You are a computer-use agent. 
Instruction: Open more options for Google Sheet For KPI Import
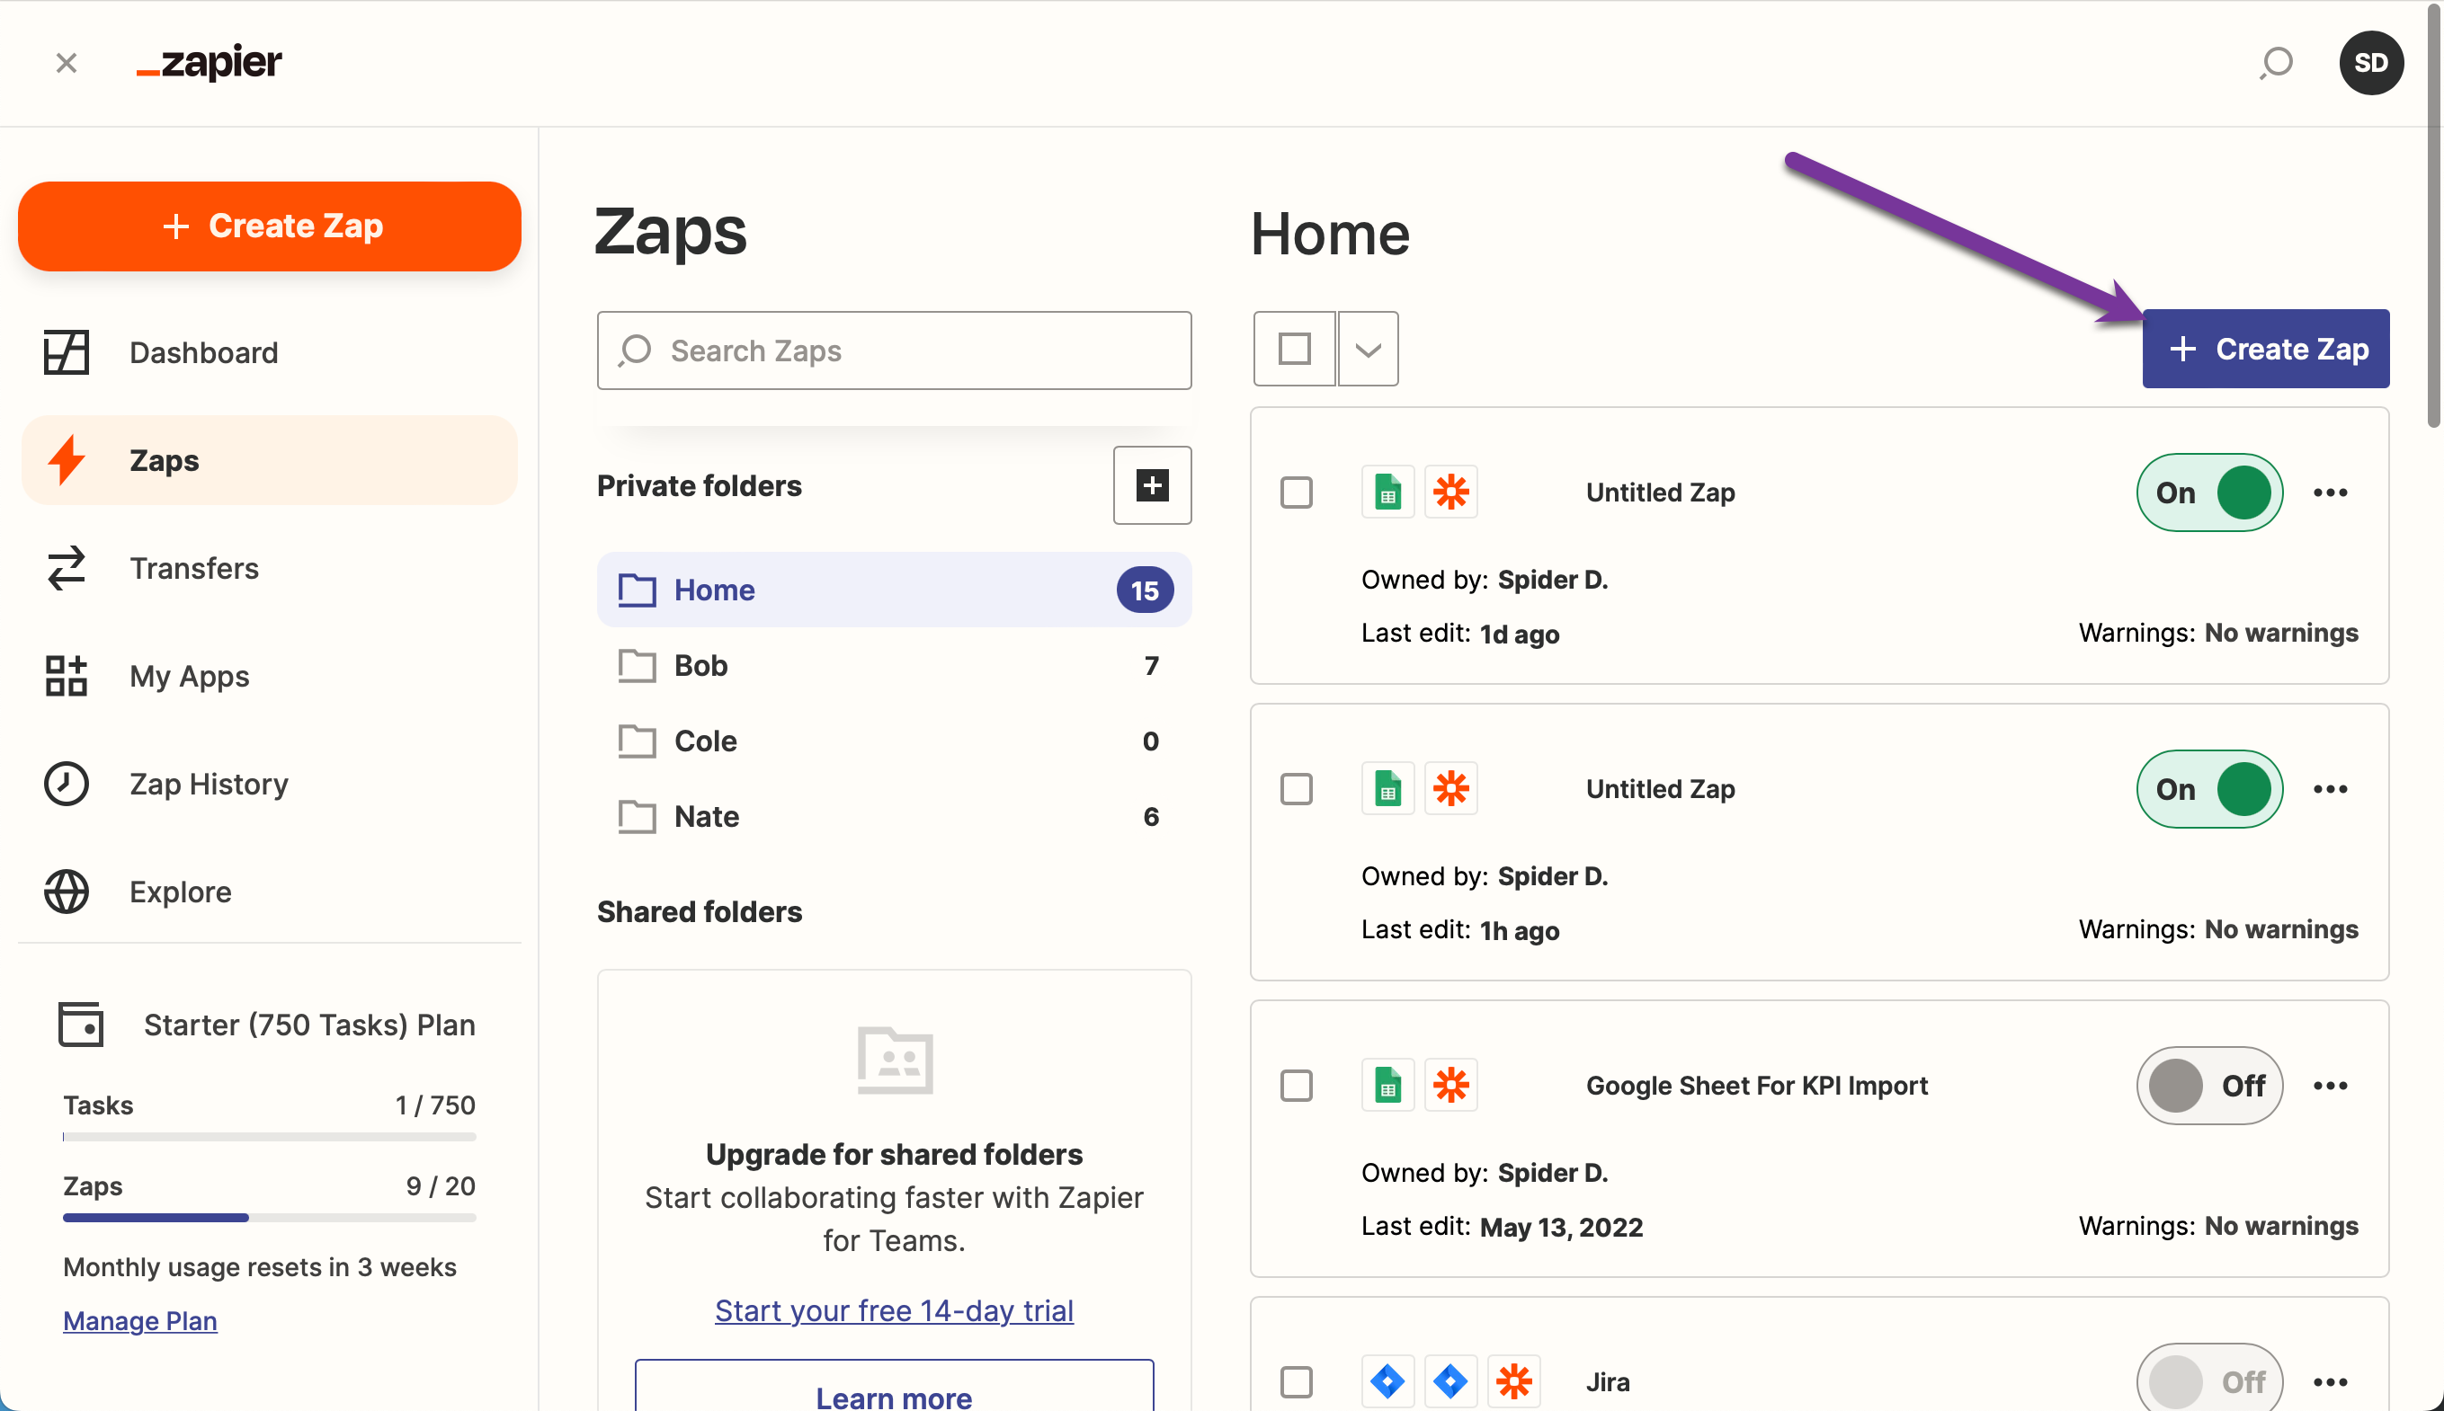(x=2330, y=1086)
